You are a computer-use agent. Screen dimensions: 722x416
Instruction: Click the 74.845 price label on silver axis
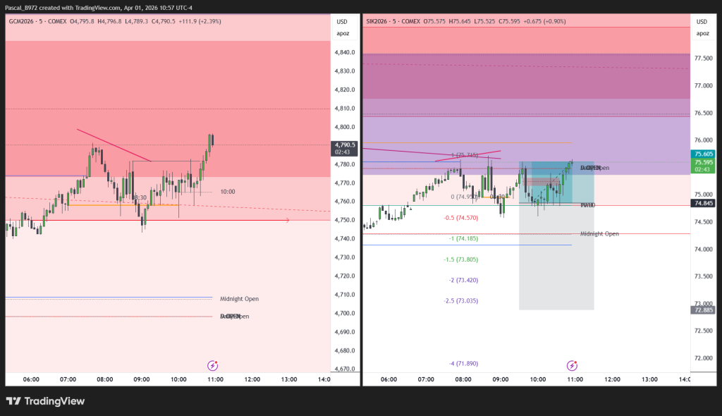tap(702, 203)
